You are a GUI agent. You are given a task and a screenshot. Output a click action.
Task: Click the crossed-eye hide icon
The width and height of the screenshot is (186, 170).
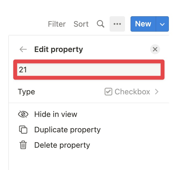tap(23, 114)
